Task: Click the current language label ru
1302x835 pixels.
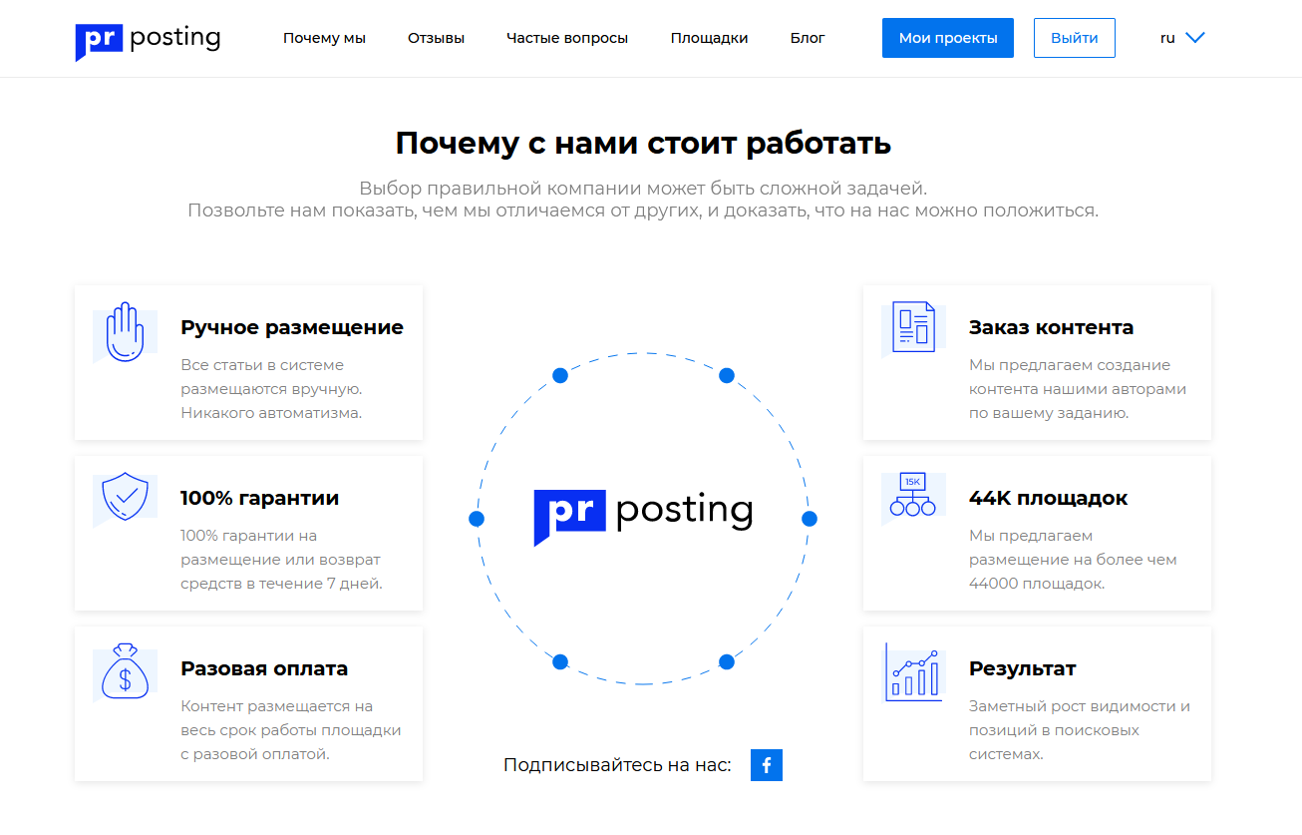Action: 1167,38
